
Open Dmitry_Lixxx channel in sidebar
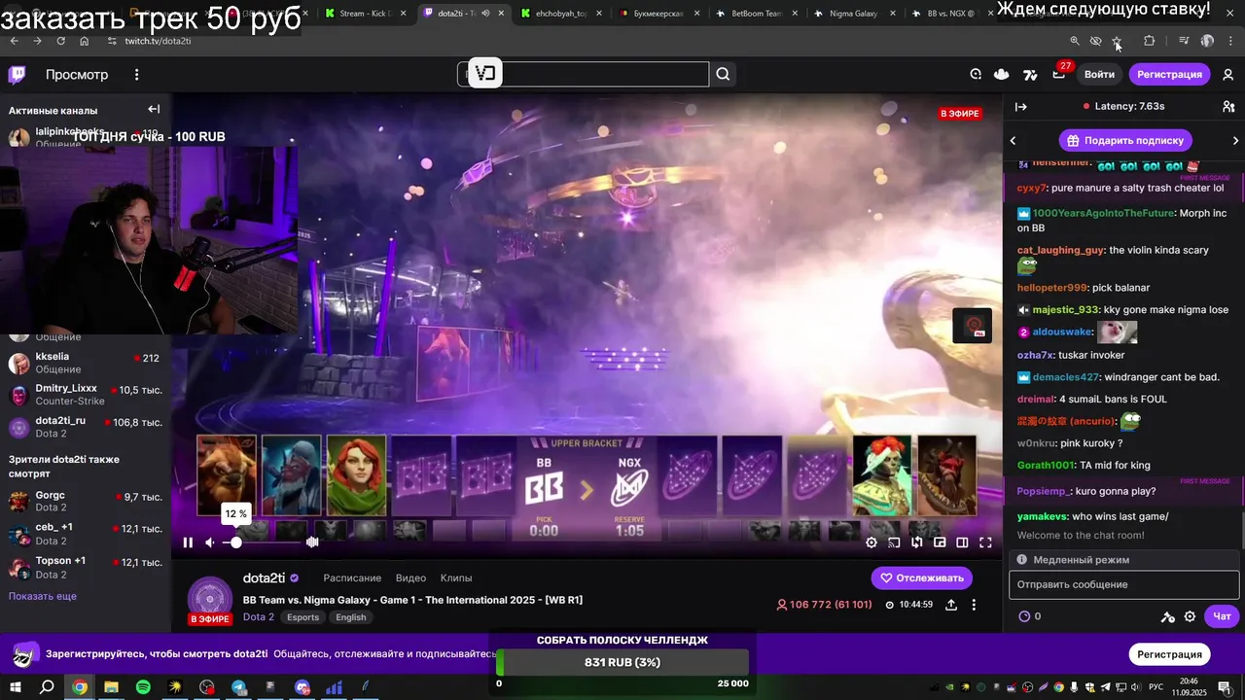[x=84, y=395]
